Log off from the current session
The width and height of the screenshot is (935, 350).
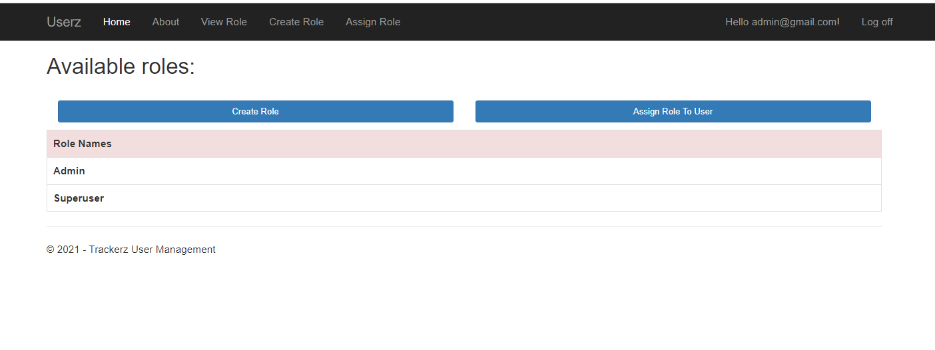pyautogui.click(x=876, y=22)
